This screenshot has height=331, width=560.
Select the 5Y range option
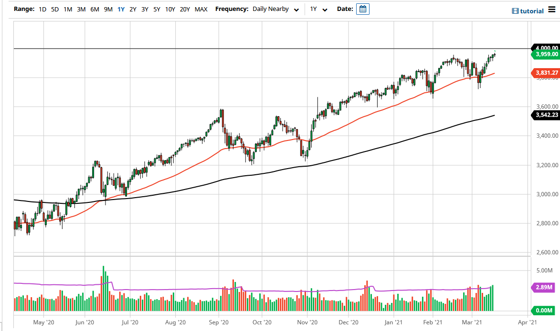coord(157,9)
